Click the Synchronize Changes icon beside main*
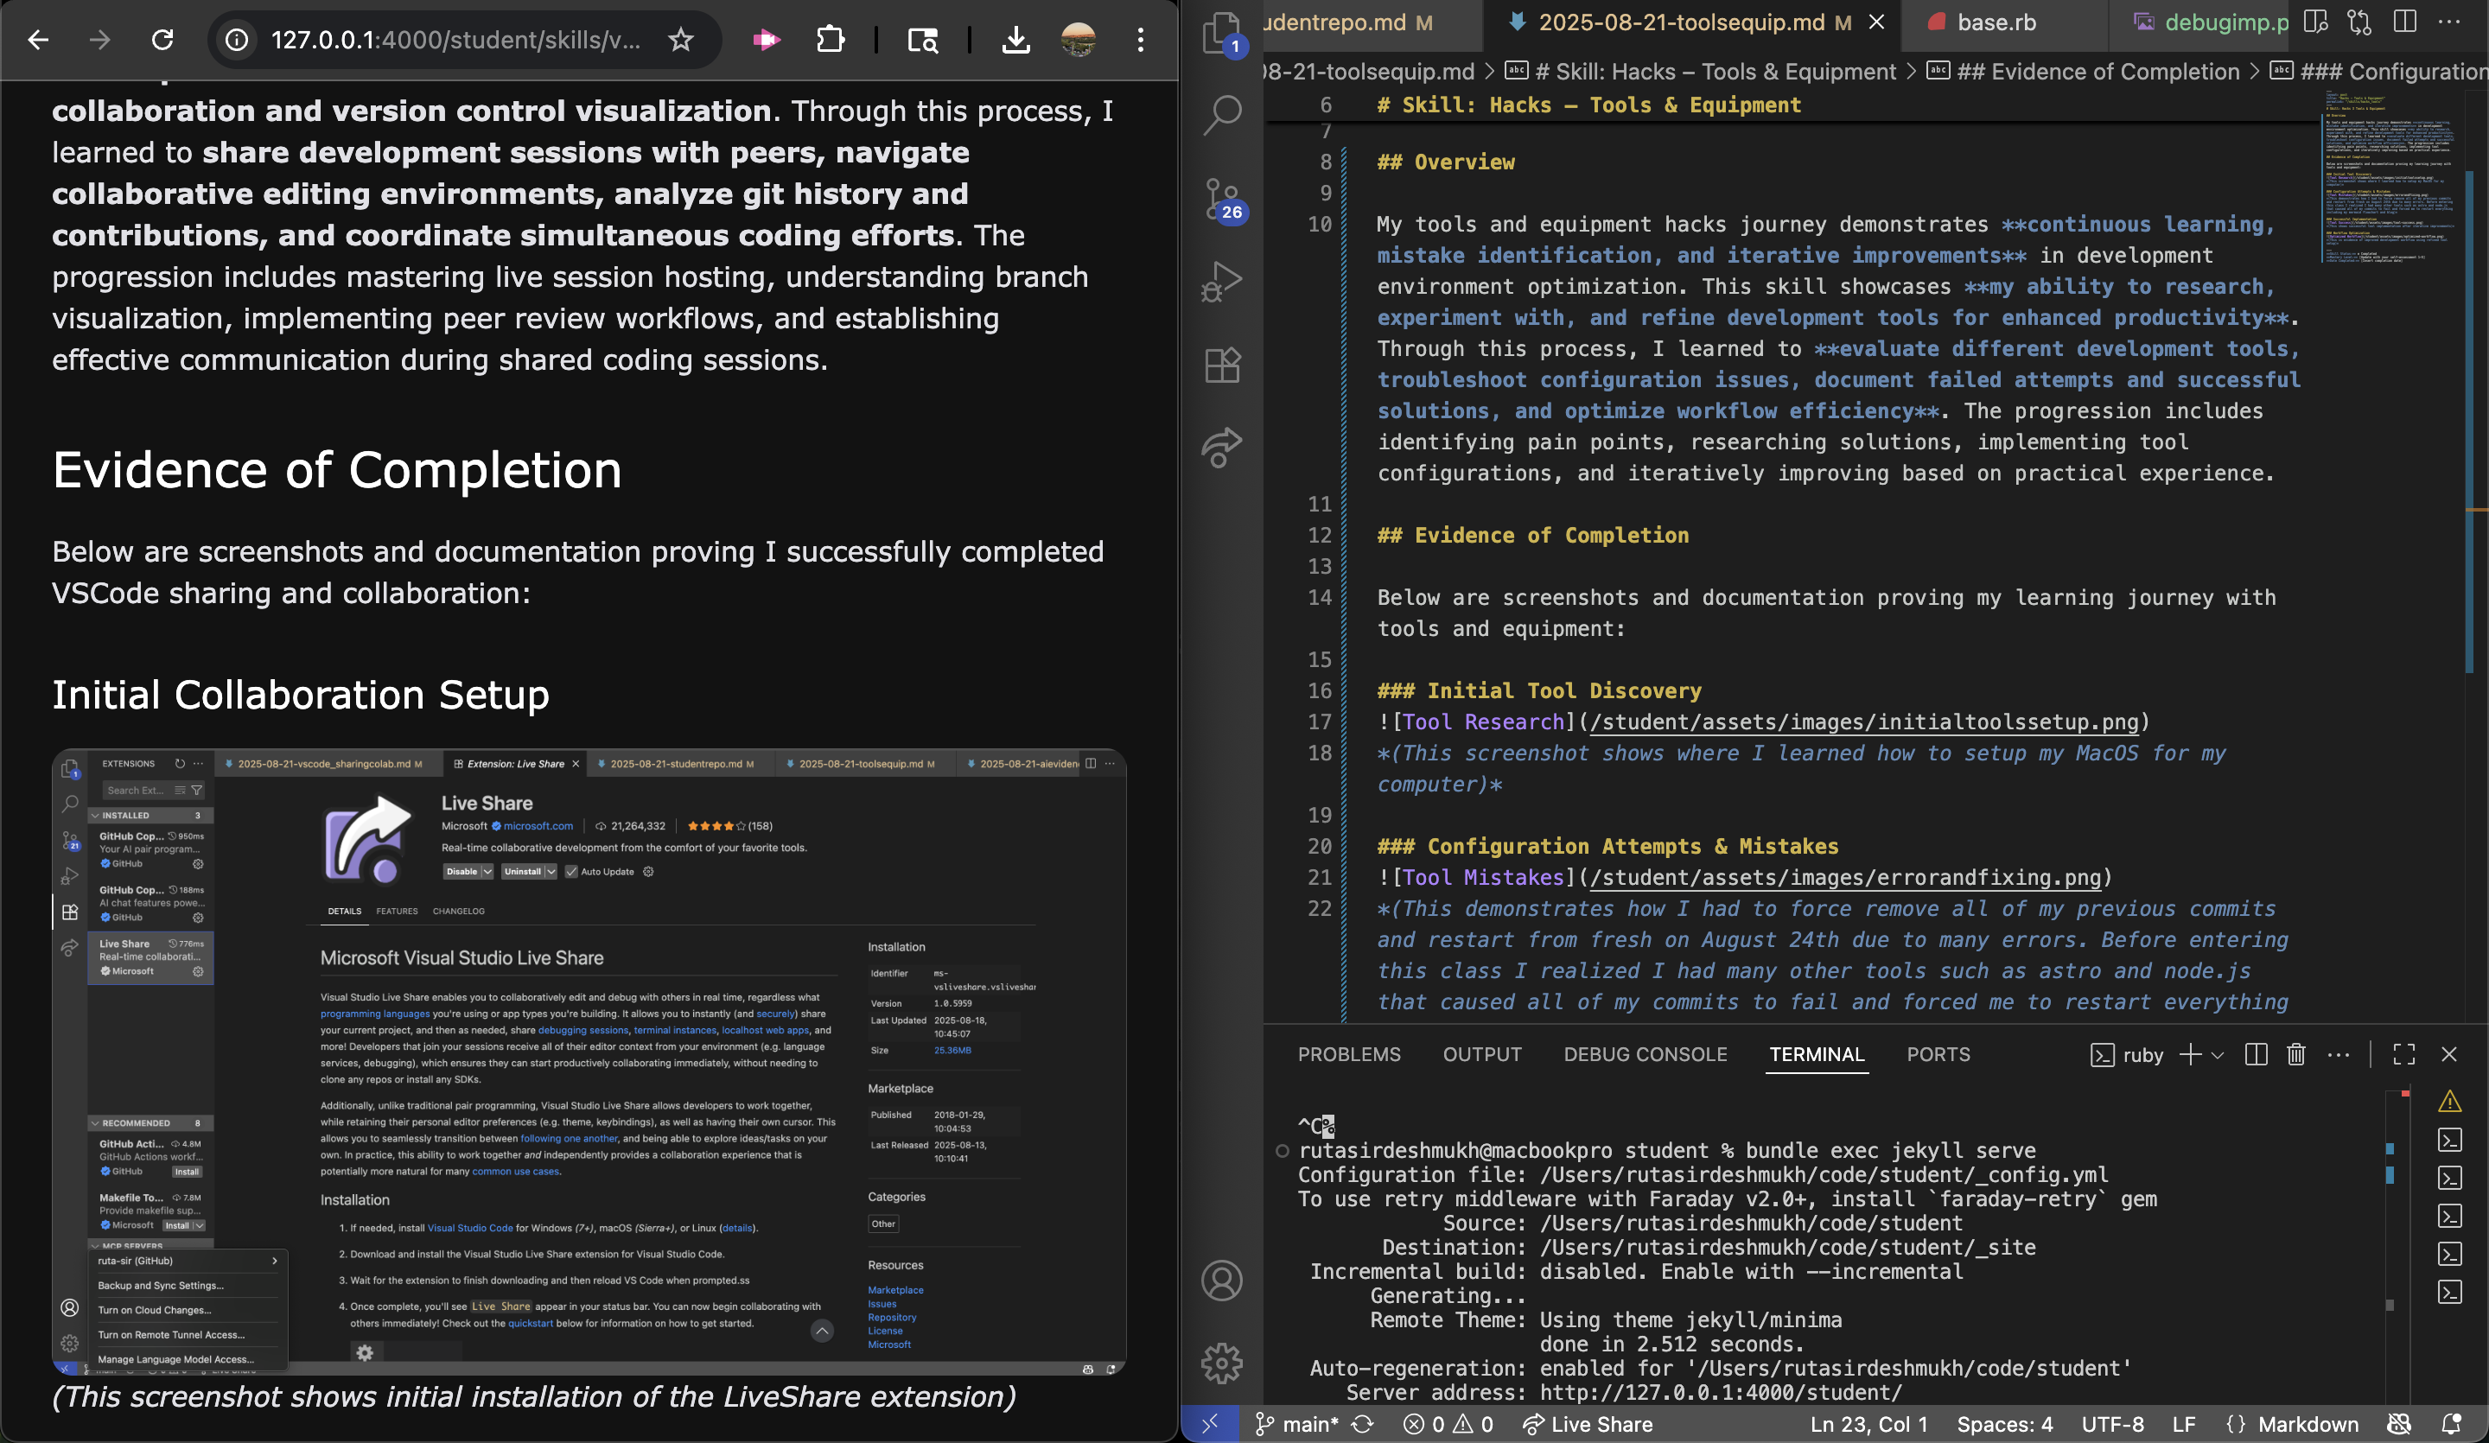Image resolution: width=2489 pixels, height=1443 pixels. pyautogui.click(x=1363, y=1424)
